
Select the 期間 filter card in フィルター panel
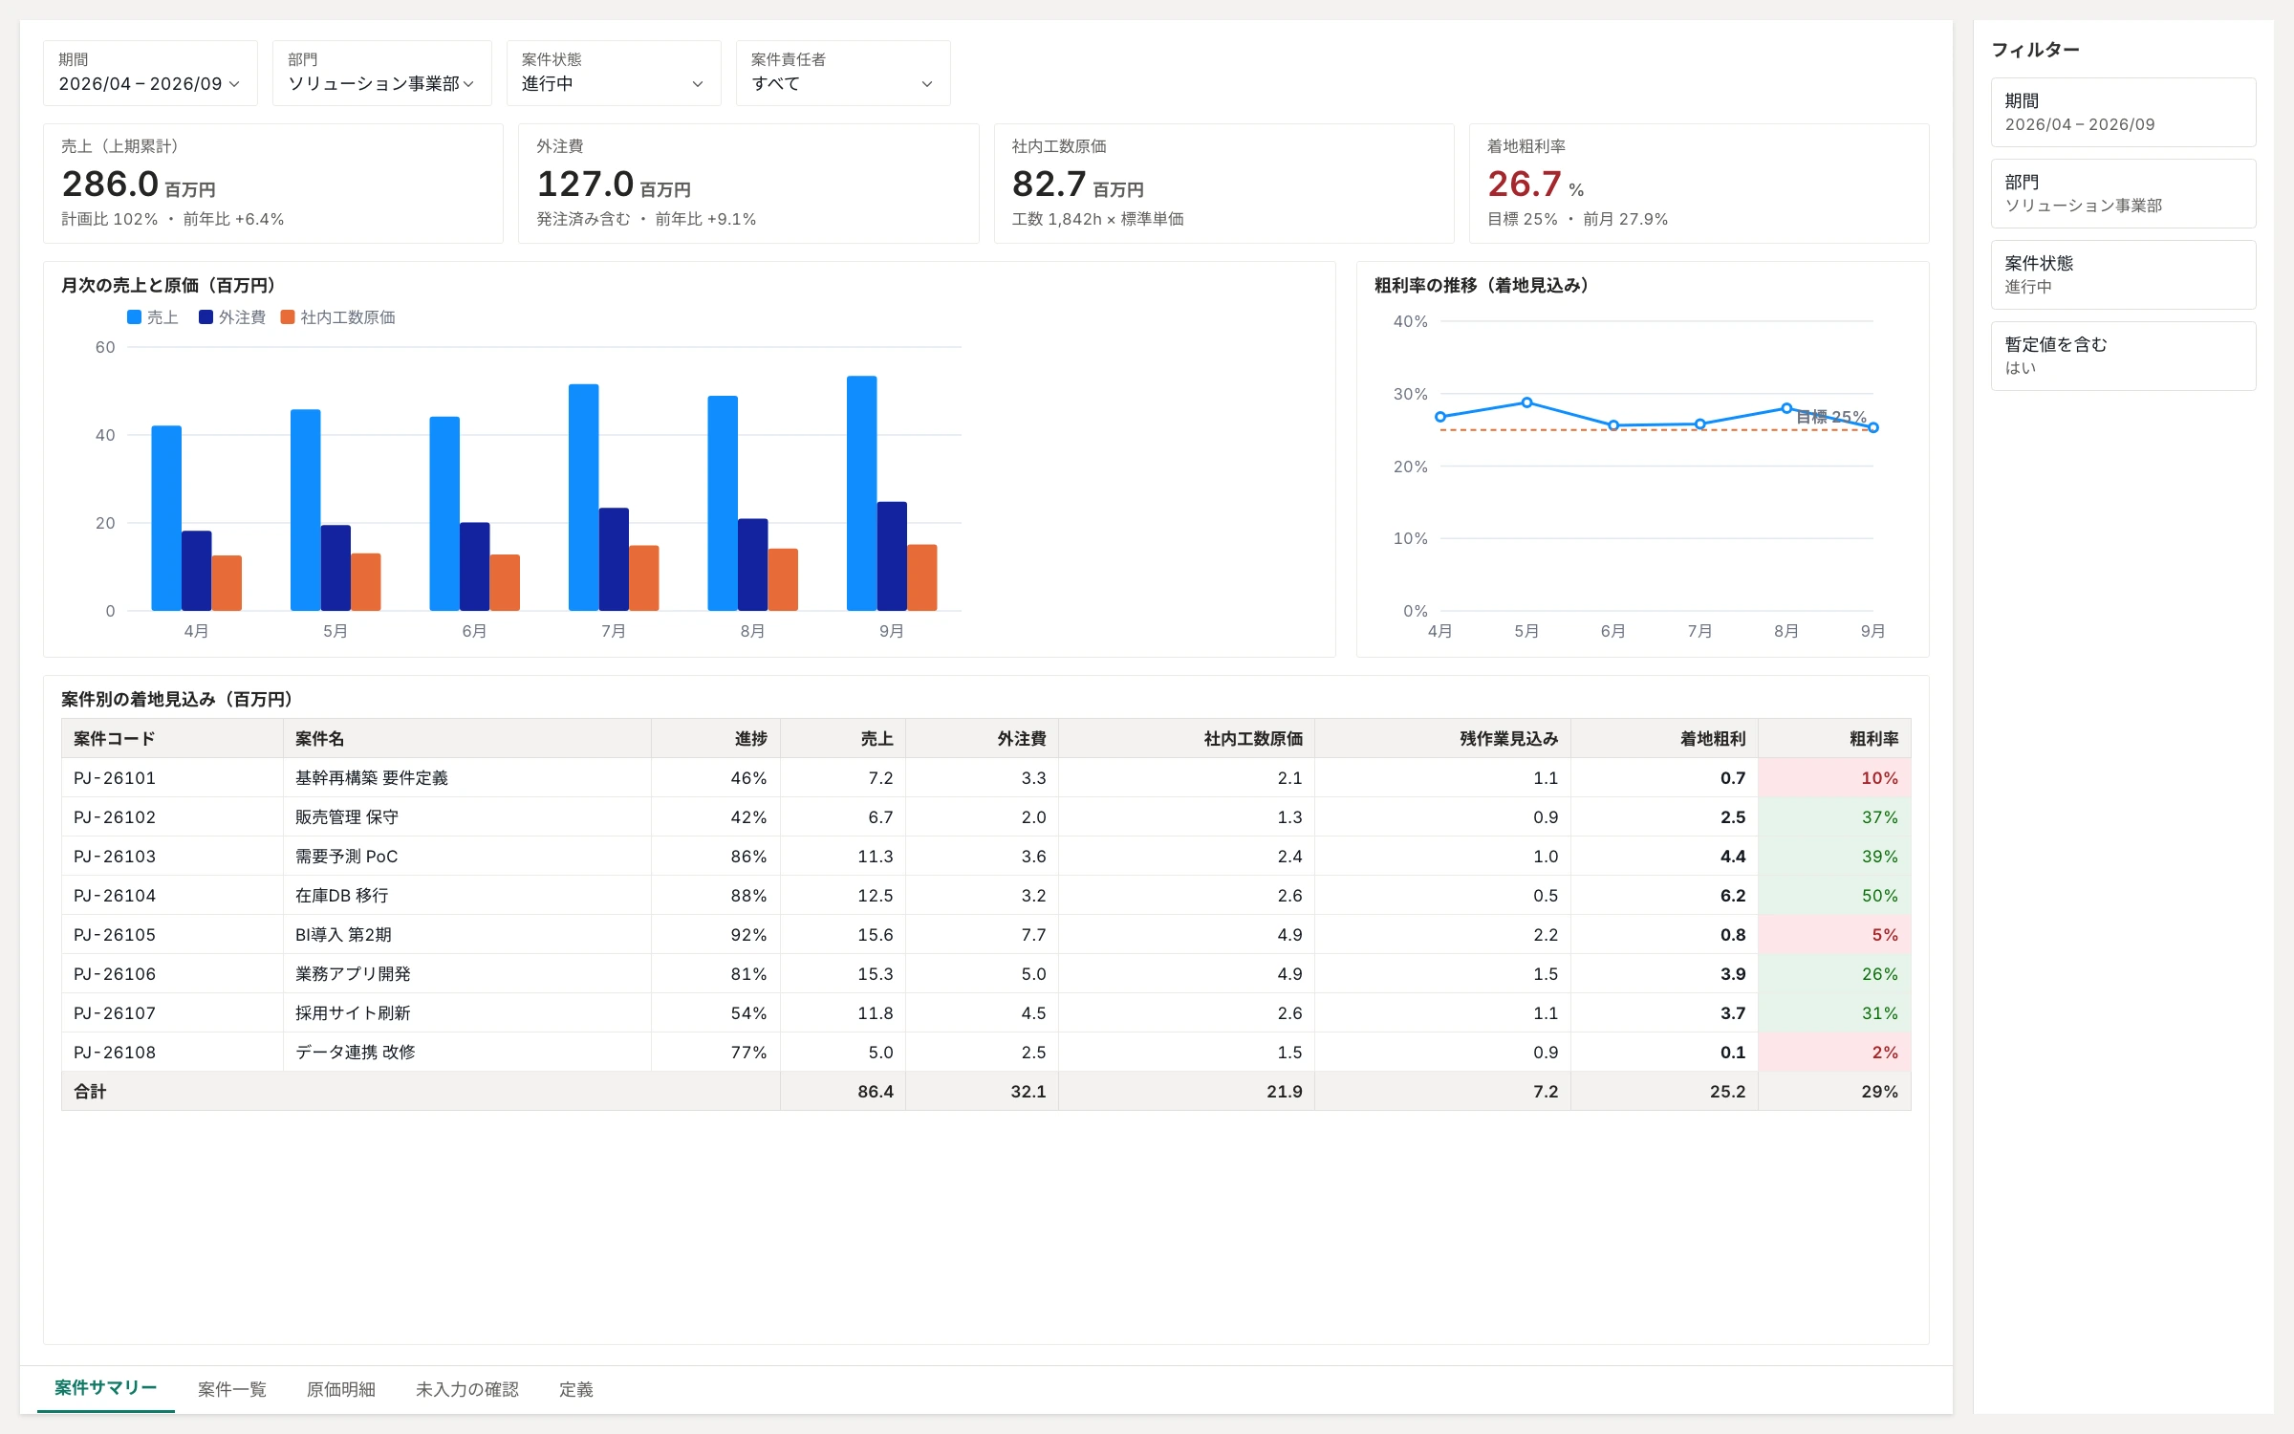click(2123, 112)
